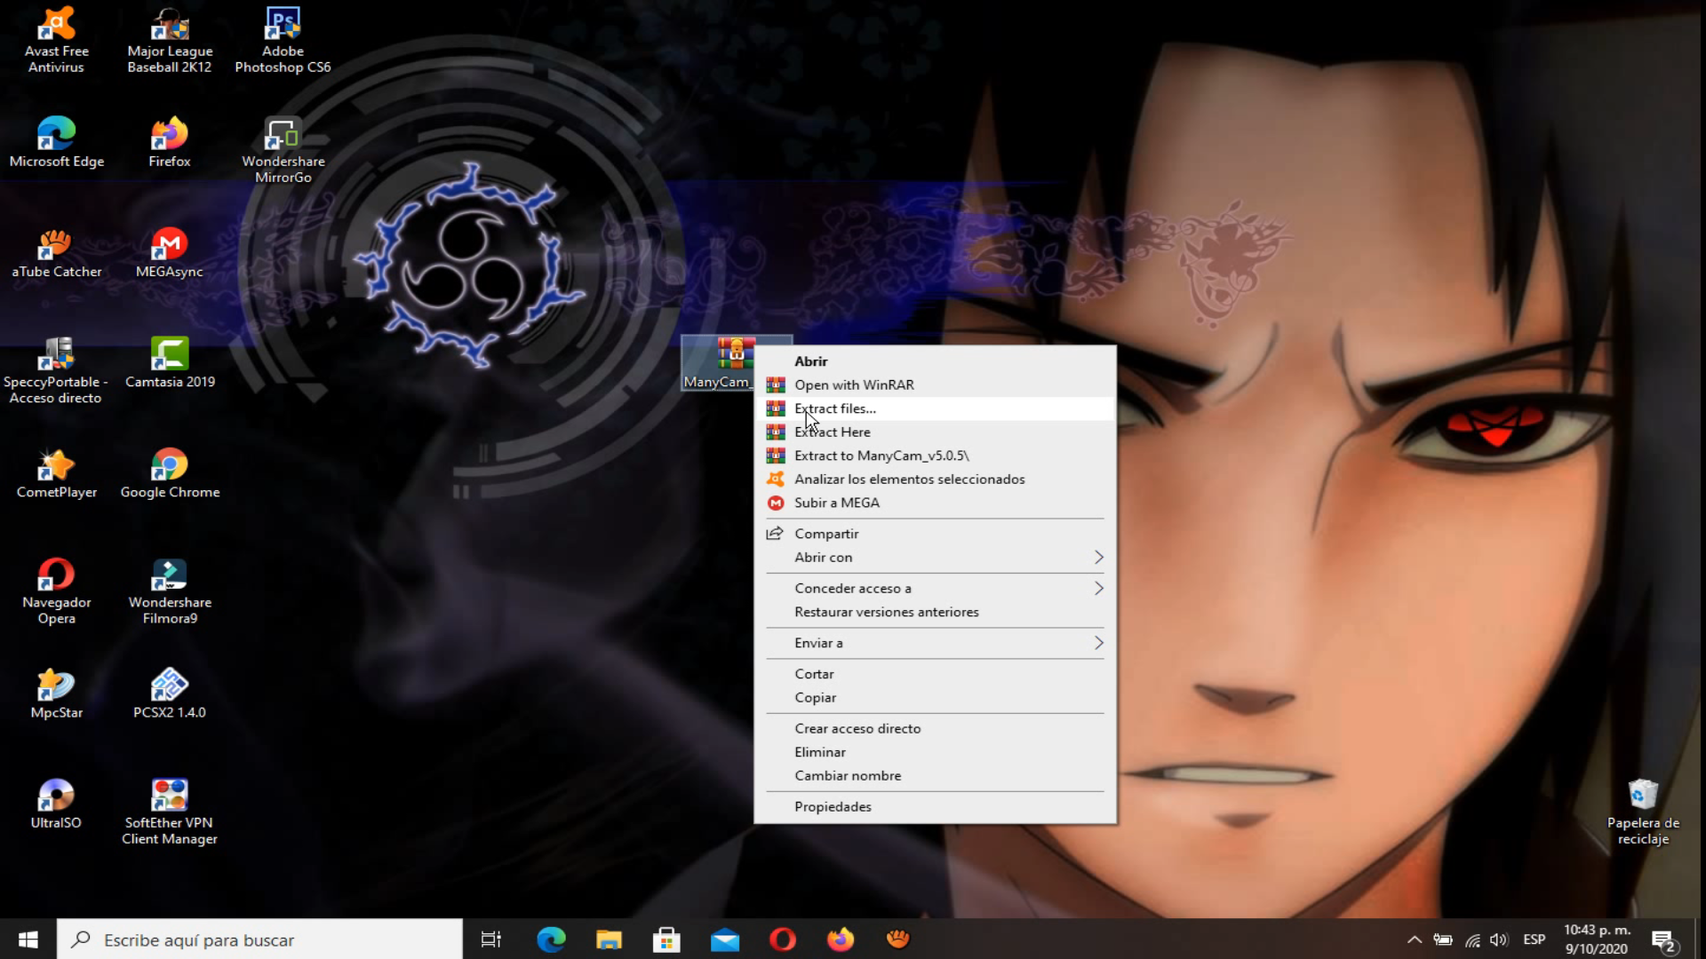Click Opera icon in the taskbar

coord(783,939)
